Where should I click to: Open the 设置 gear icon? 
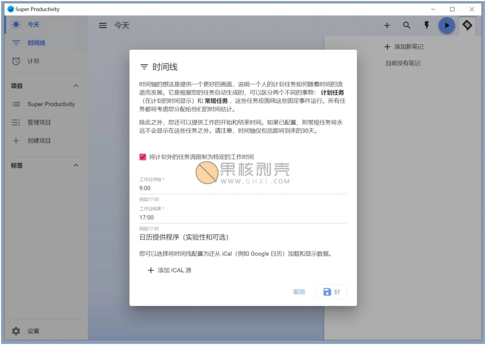tap(16, 331)
